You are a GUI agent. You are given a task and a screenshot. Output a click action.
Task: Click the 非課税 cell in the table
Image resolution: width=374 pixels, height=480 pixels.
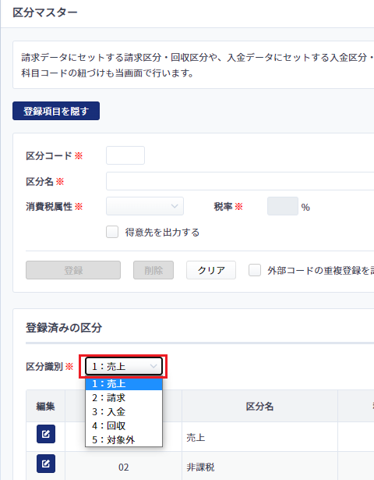tap(259, 467)
